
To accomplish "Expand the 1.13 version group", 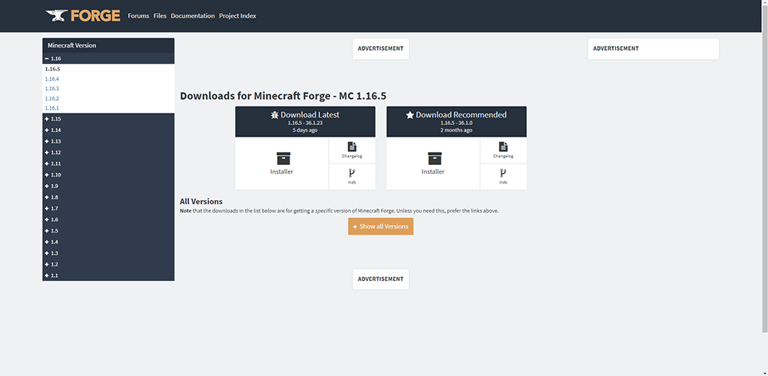I will (x=108, y=141).
